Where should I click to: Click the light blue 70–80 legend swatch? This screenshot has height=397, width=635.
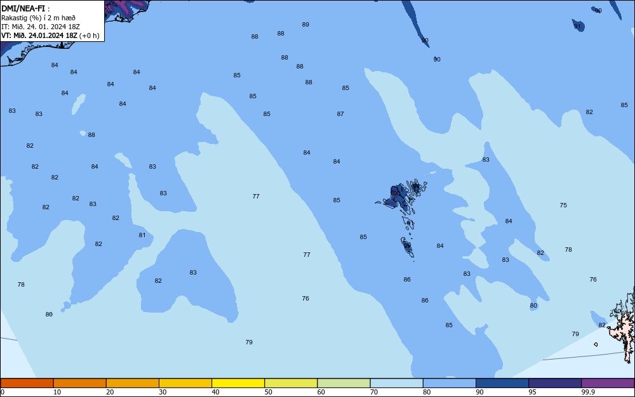[x=396, y=383]
